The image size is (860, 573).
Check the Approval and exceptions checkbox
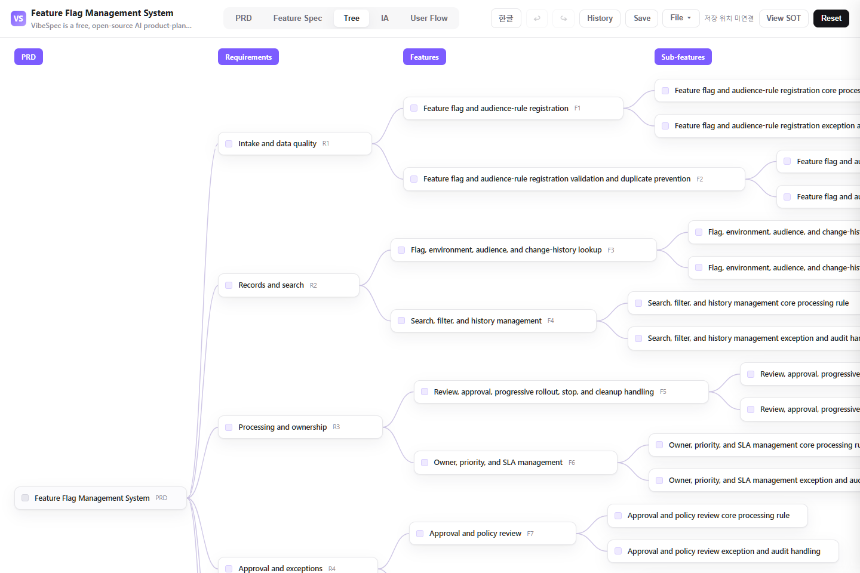click(229, 569)
